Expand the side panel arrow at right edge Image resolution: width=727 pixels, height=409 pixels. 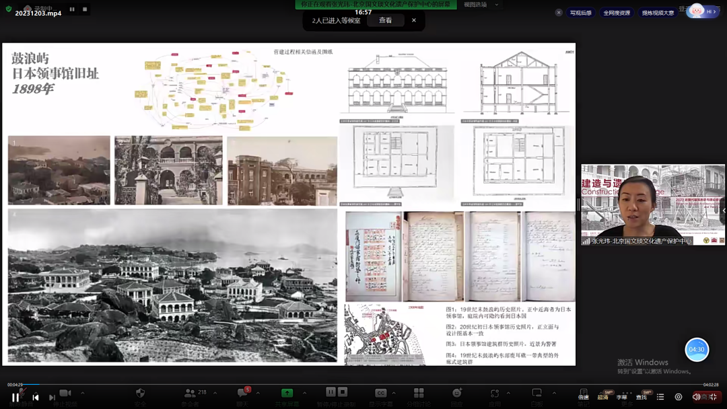click(x=724, y=211)
